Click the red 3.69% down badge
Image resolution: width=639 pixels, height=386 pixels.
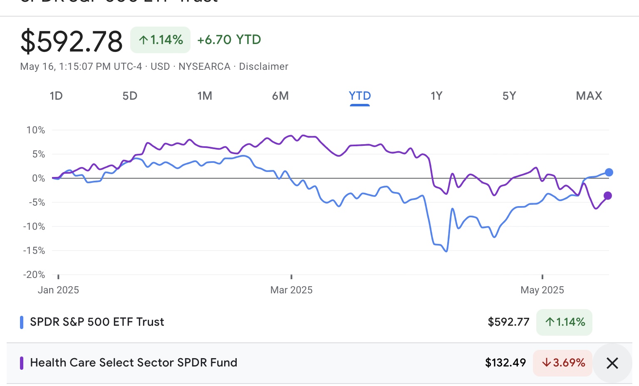[562, 363]
